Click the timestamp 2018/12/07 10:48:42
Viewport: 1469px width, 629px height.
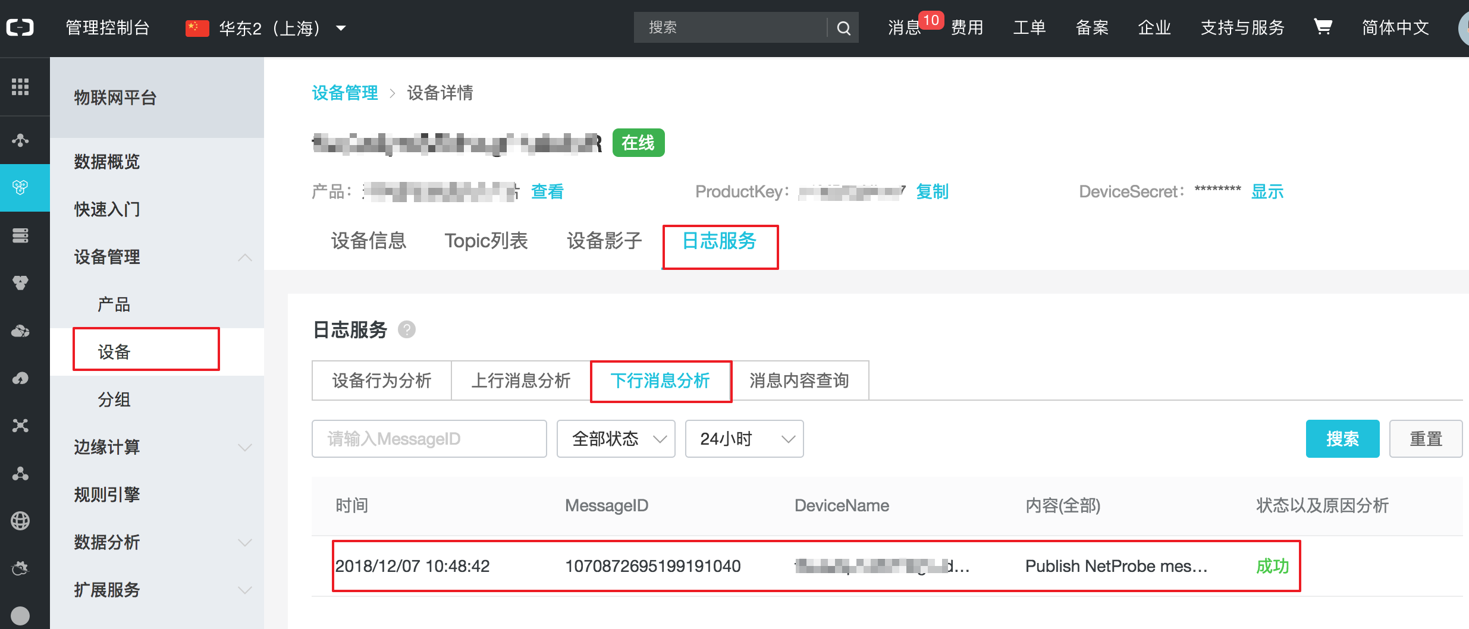point(413,566)
